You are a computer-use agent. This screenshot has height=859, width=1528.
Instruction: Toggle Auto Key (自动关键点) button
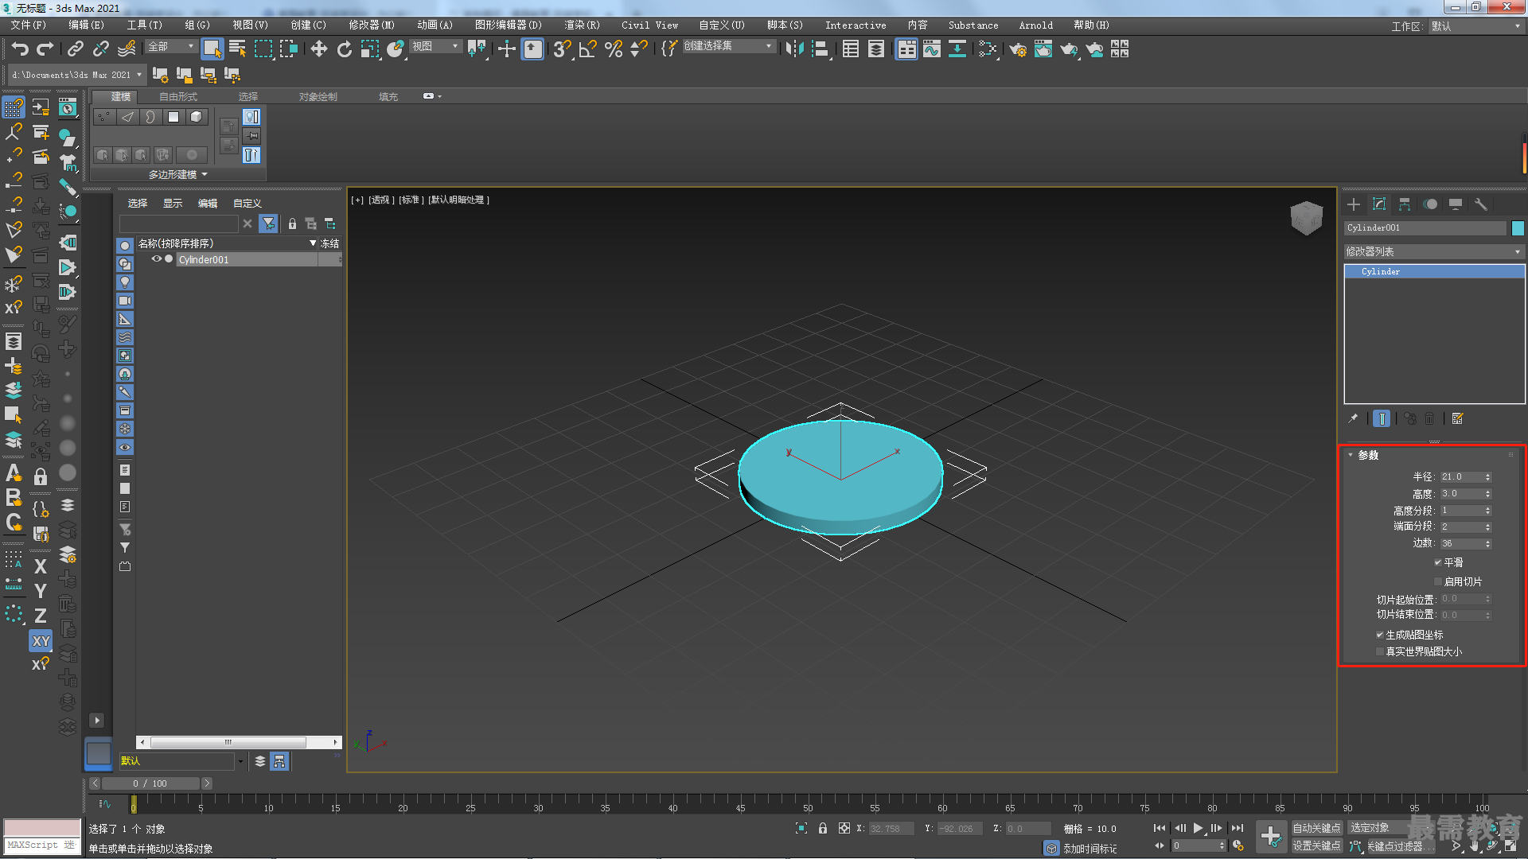1317,828
